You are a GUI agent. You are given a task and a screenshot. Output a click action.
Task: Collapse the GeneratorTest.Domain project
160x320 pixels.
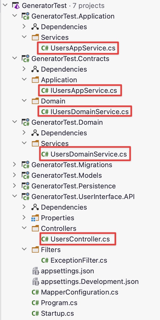click(x=14, y=122)
